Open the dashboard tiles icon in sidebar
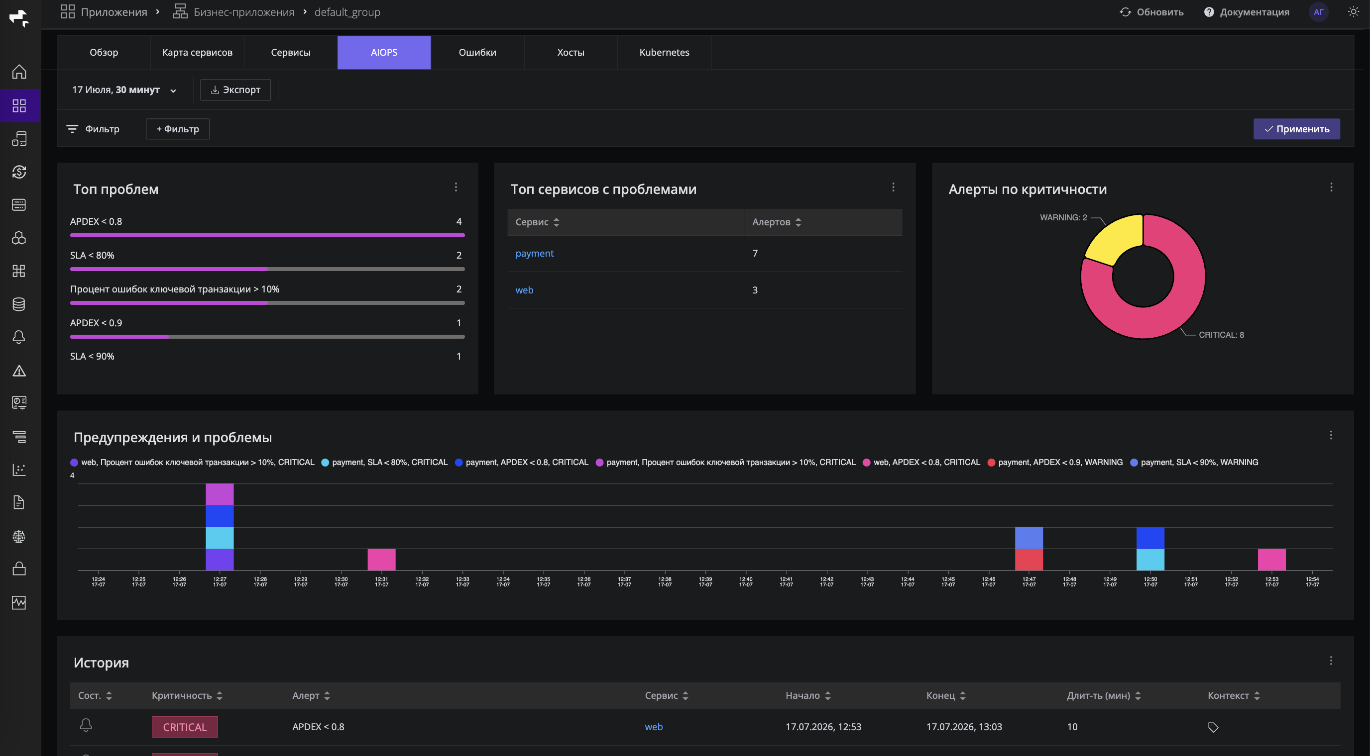This screenshot has height=756, width=1370. (x=19, y=271)
